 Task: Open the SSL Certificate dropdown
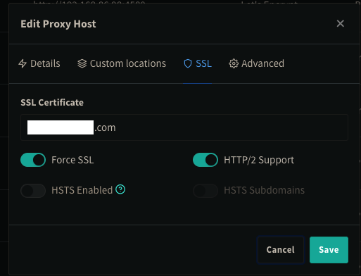(x=184, y=127)
